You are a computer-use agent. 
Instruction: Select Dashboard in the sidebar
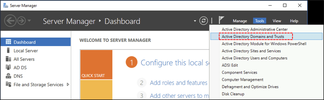tap(36, 42)
